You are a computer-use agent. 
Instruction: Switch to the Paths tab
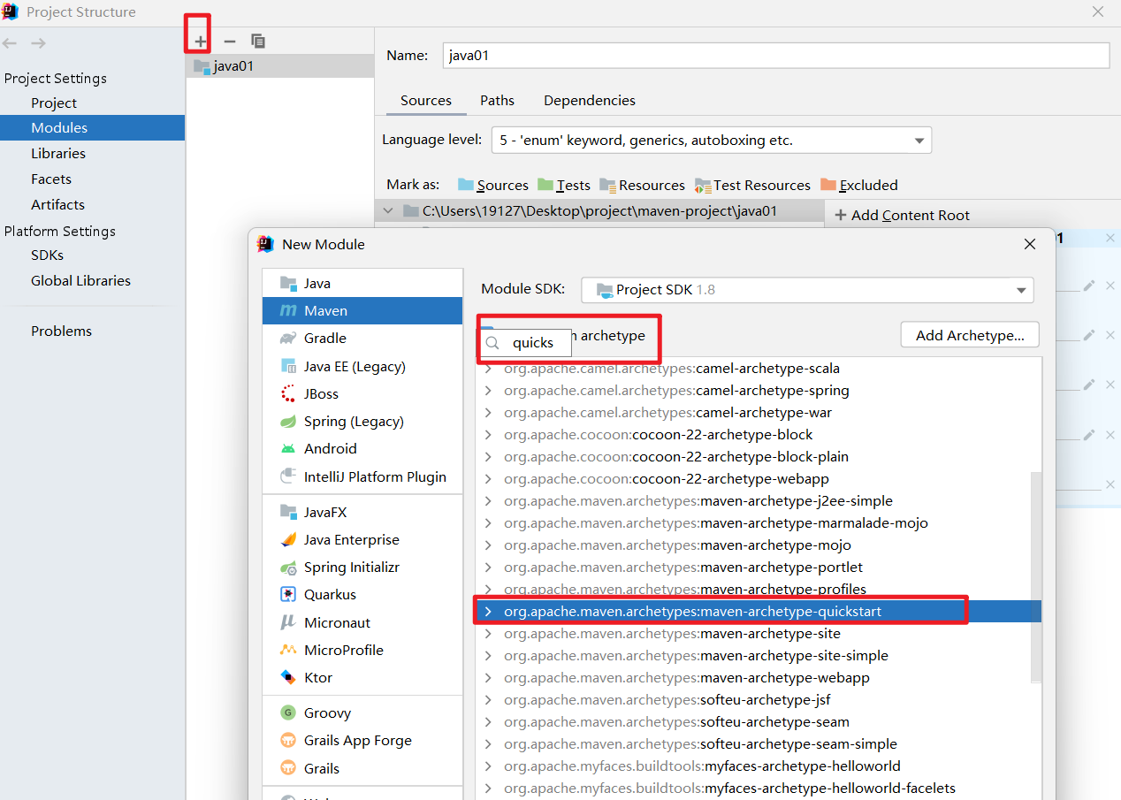497,101
